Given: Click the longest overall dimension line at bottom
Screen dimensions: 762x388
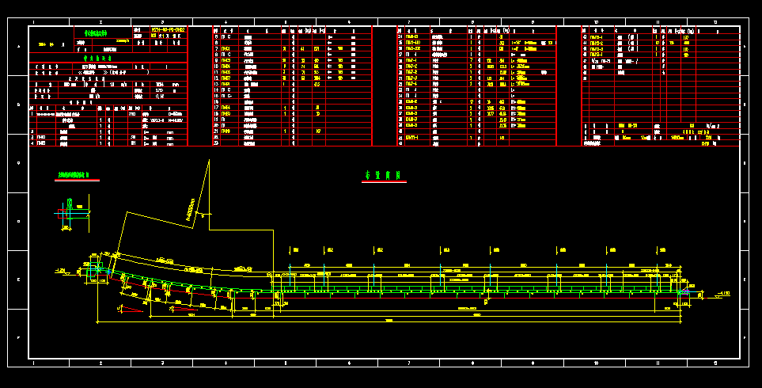Looking at the screenshot, I should (388, 322).
